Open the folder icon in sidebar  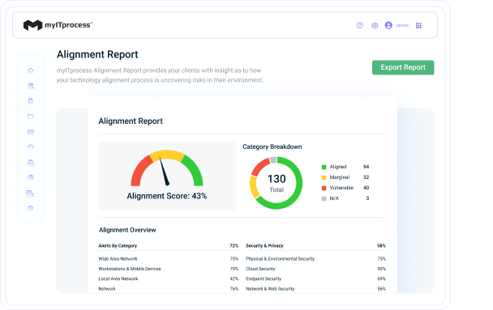coord(31,117)
